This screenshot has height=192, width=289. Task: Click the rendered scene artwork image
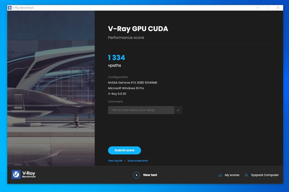[x=51, y=88]
